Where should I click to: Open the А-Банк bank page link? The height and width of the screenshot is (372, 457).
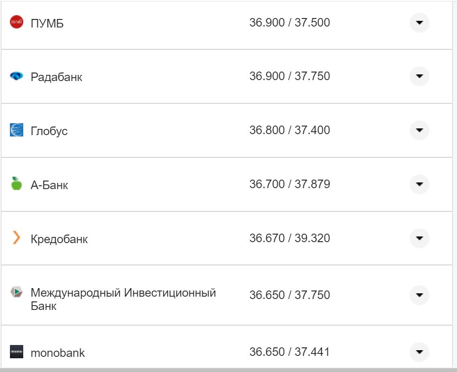pyautogui.click(x=50, y=184)
